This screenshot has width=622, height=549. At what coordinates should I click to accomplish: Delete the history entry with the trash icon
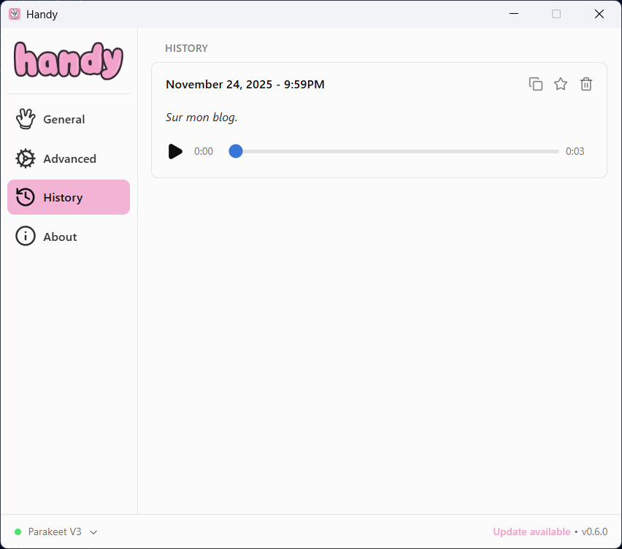pos(585,84)
